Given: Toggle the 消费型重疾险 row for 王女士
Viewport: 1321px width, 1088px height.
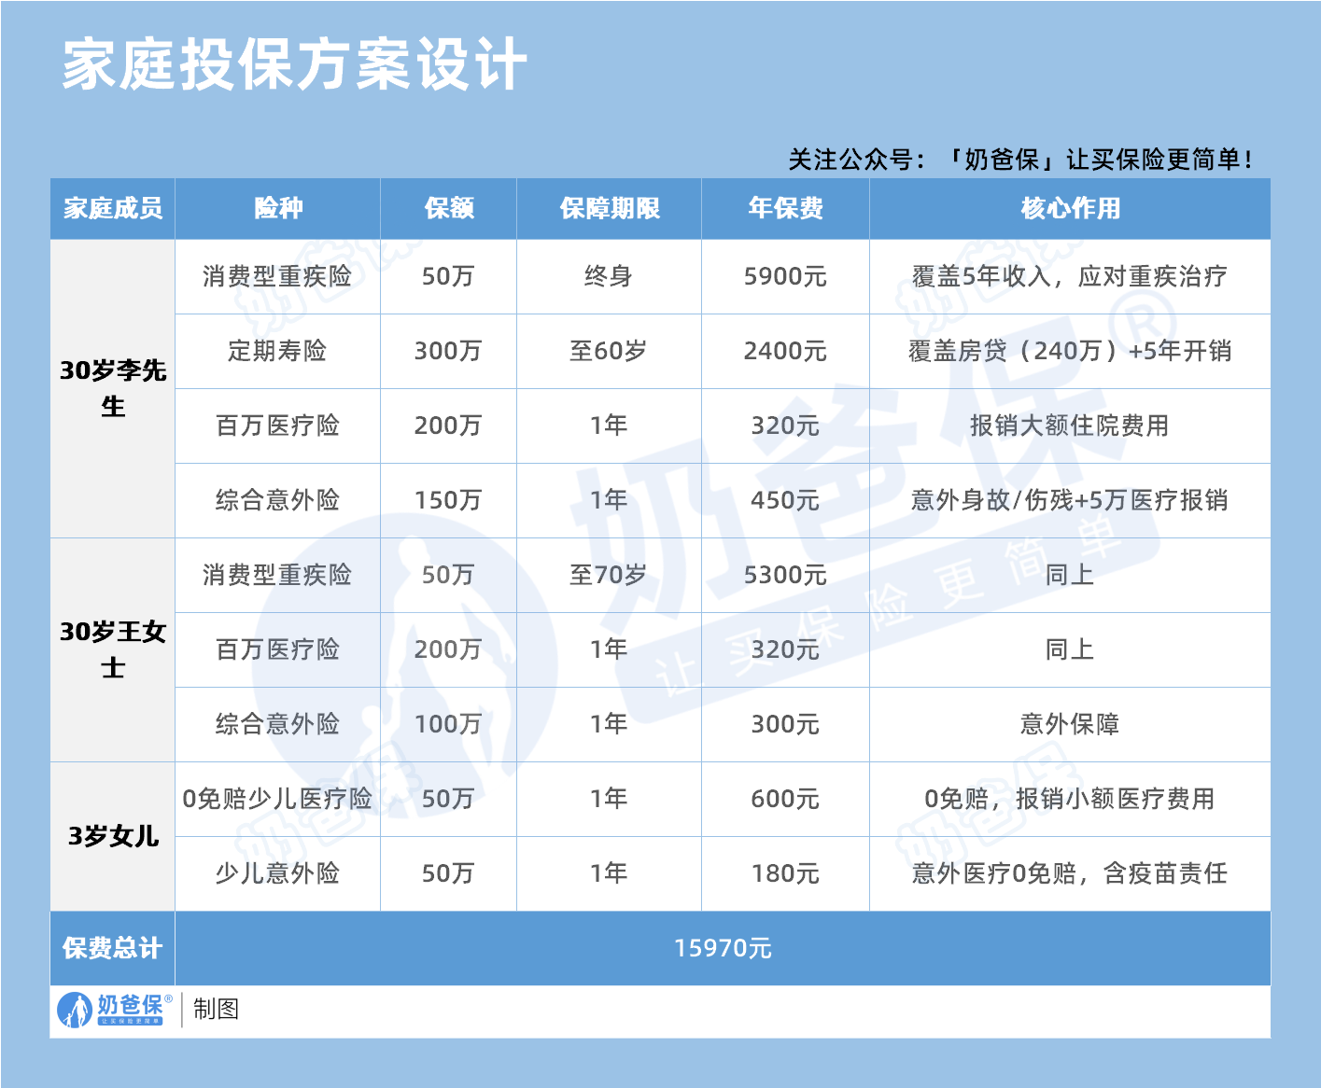Looking at the screenshot, I should point(277,576).
